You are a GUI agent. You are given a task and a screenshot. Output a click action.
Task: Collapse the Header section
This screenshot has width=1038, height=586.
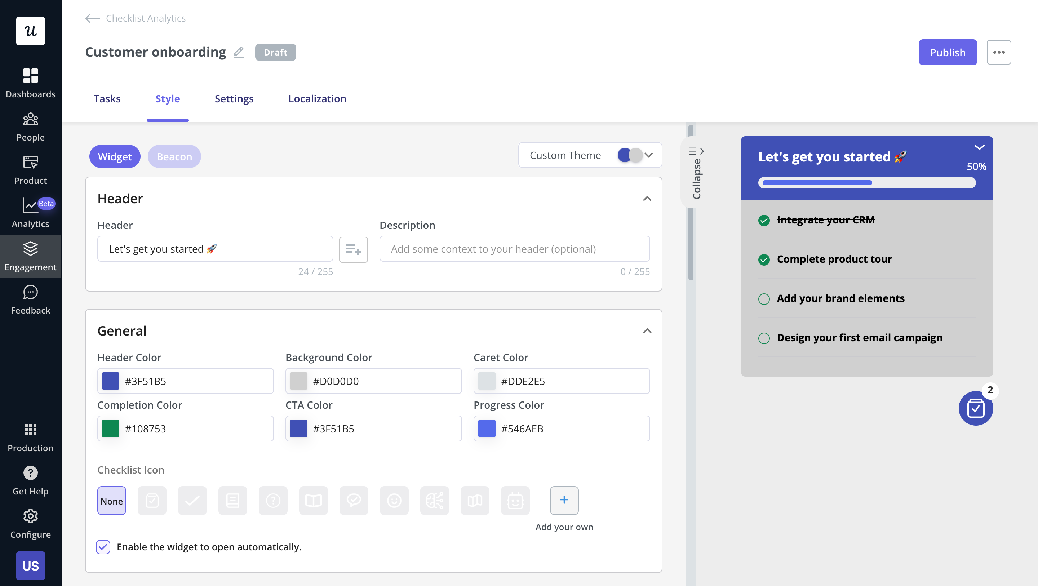(x=647, y=198)
